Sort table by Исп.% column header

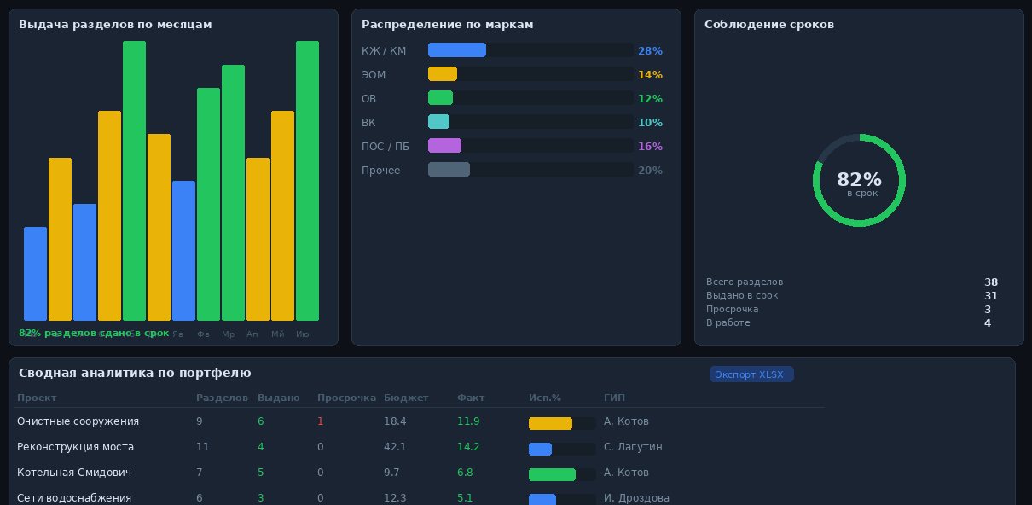[x=545, y=398]
